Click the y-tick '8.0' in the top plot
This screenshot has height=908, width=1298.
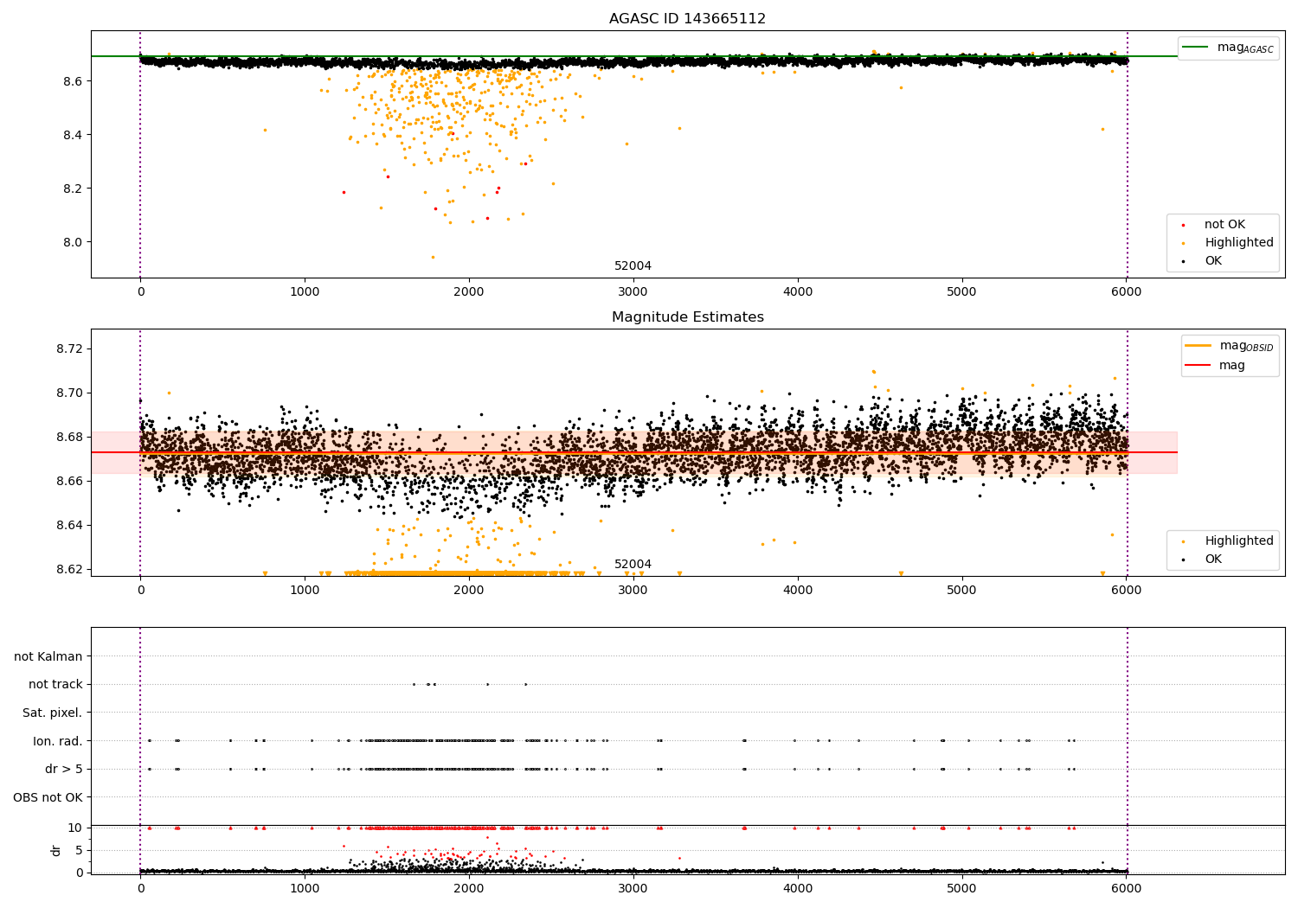pos(73,242)
